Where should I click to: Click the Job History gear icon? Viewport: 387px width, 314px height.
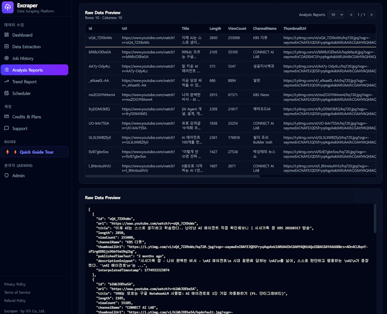coord(7,58)
